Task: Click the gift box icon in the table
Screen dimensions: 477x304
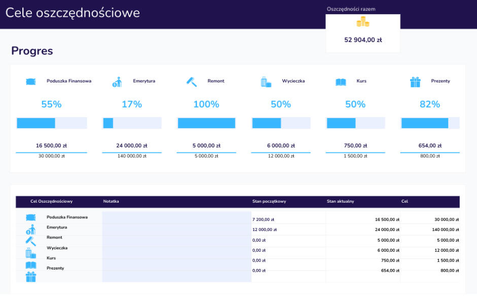Action: tap(31, 277)
